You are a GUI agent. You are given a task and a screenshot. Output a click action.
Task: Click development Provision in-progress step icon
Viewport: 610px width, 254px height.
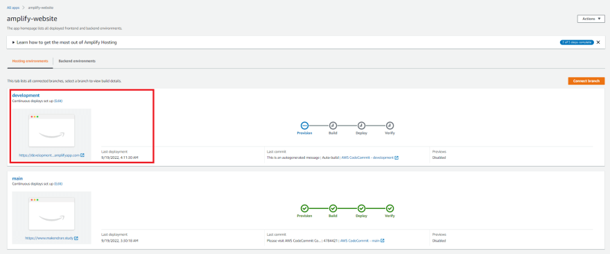pos(304,126)
